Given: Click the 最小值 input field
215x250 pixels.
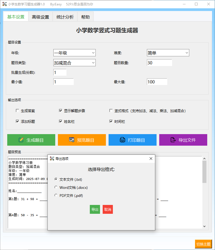Looking at the screenshot, I should pyautogui.click(x=64, y=82).
